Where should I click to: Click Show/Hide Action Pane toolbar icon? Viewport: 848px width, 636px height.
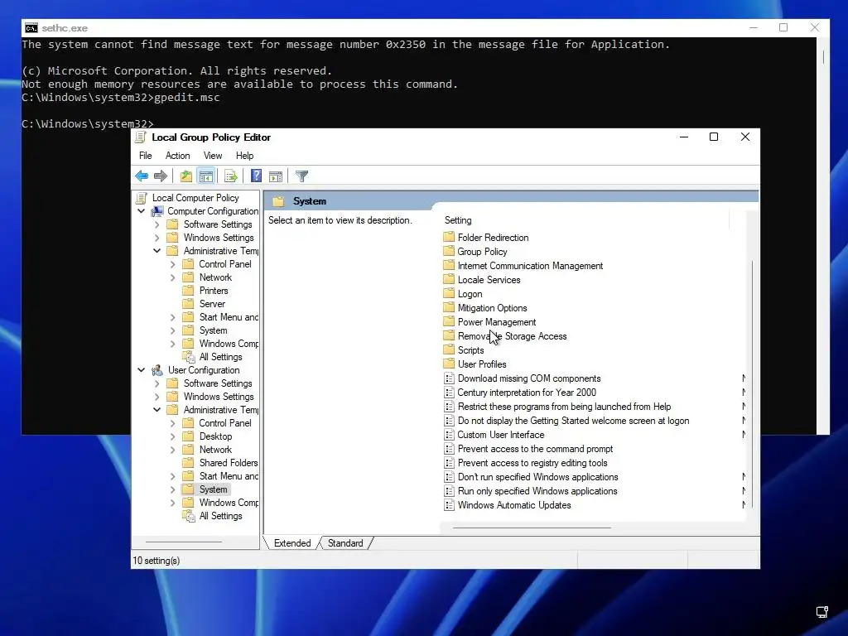click(276, 176)
